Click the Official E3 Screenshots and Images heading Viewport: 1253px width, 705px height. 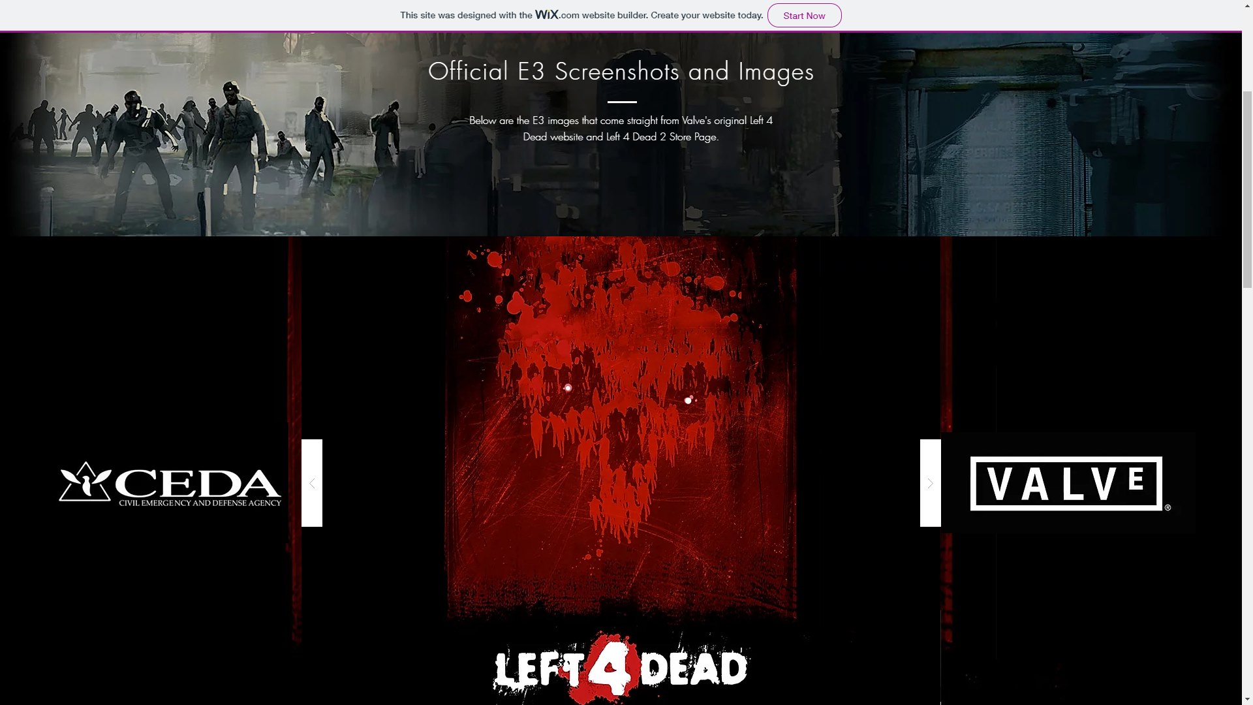621,72
